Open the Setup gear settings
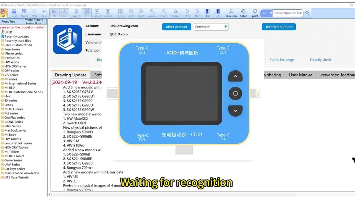The image size is (355, 199). click(243, 13)
